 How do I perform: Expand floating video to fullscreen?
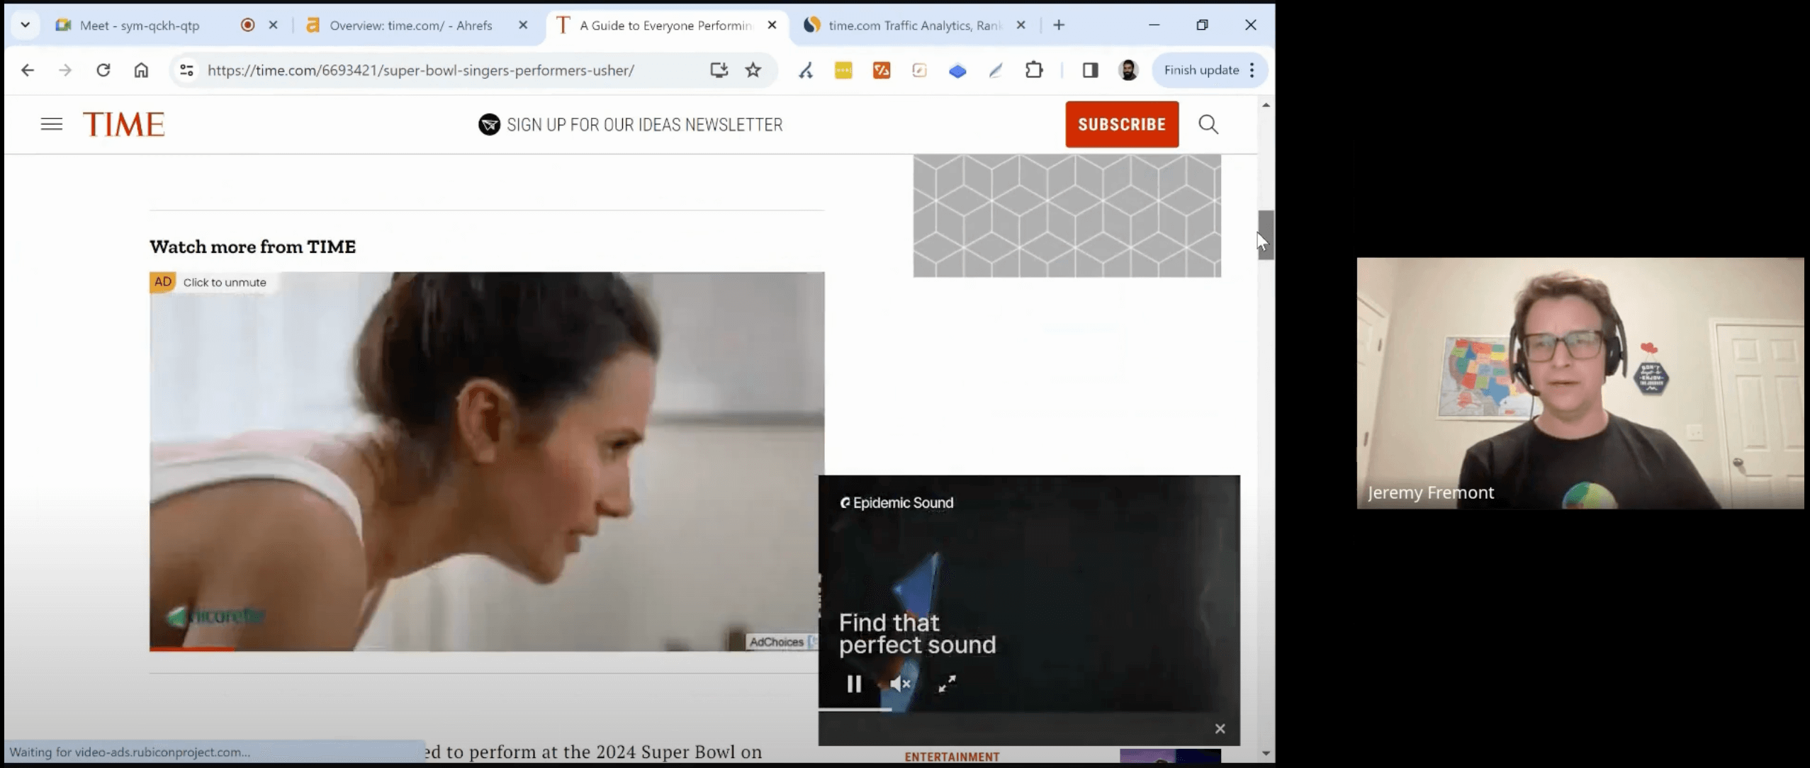(947, 684)
